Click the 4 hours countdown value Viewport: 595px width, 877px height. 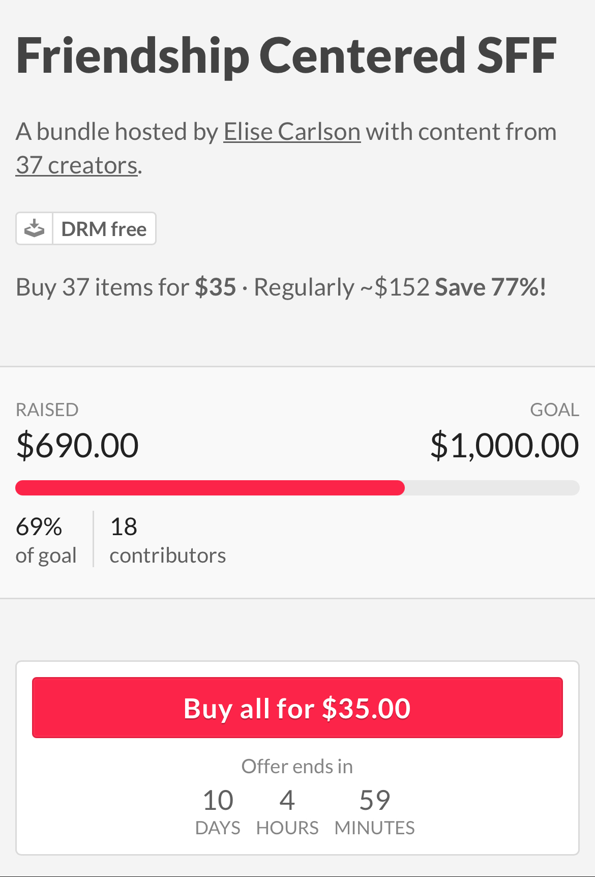point(287,800)
